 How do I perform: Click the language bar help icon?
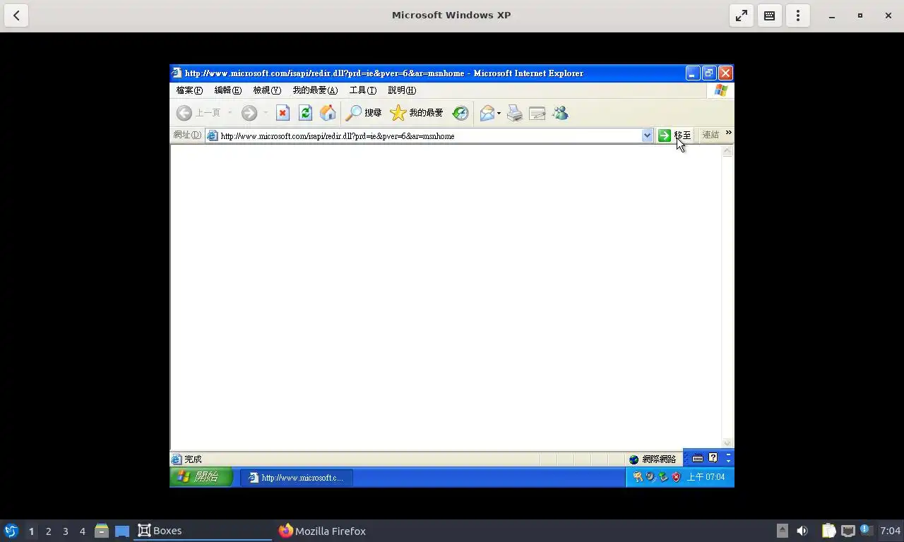click(x=713, y=457)
